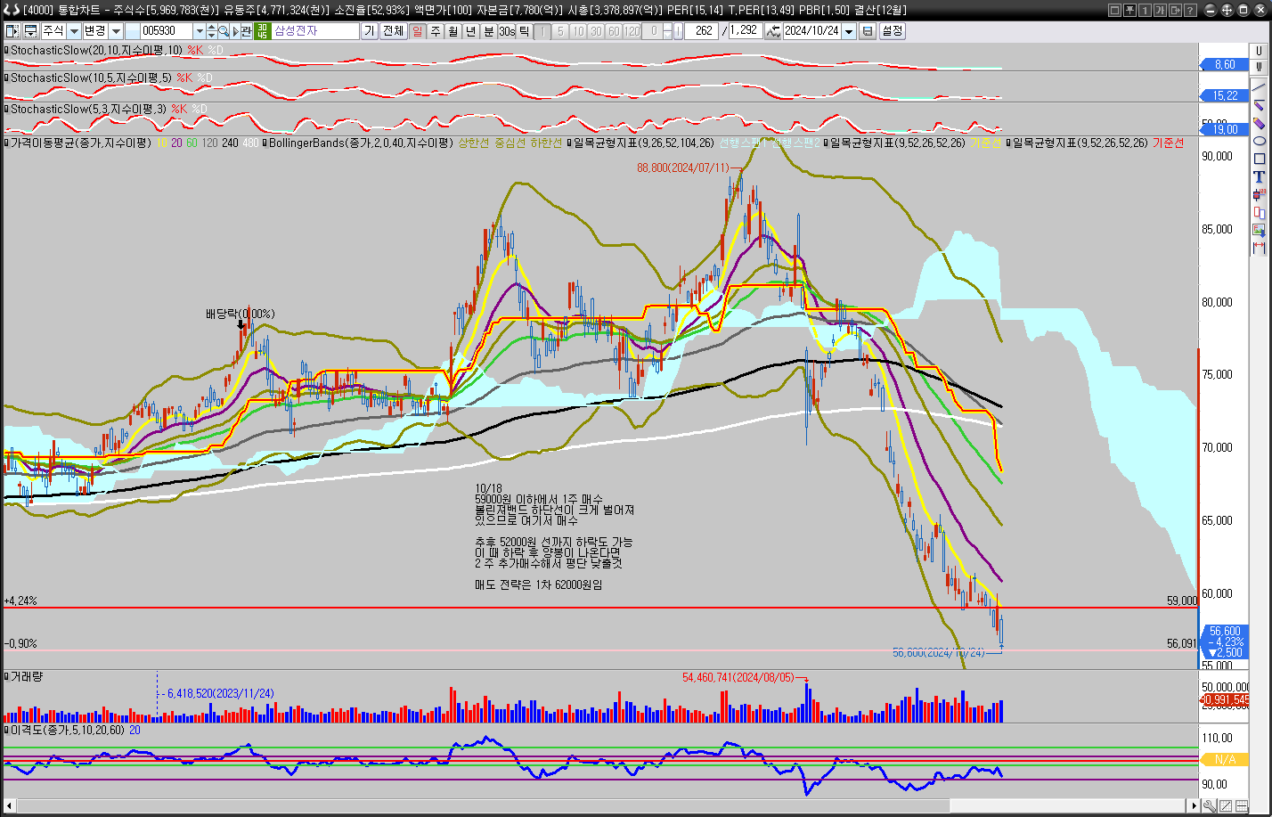Click the StochasticSlow(5,3,지수이평,3) indicator label
Screen dimensions: 1272x817
tap(88, 109)
